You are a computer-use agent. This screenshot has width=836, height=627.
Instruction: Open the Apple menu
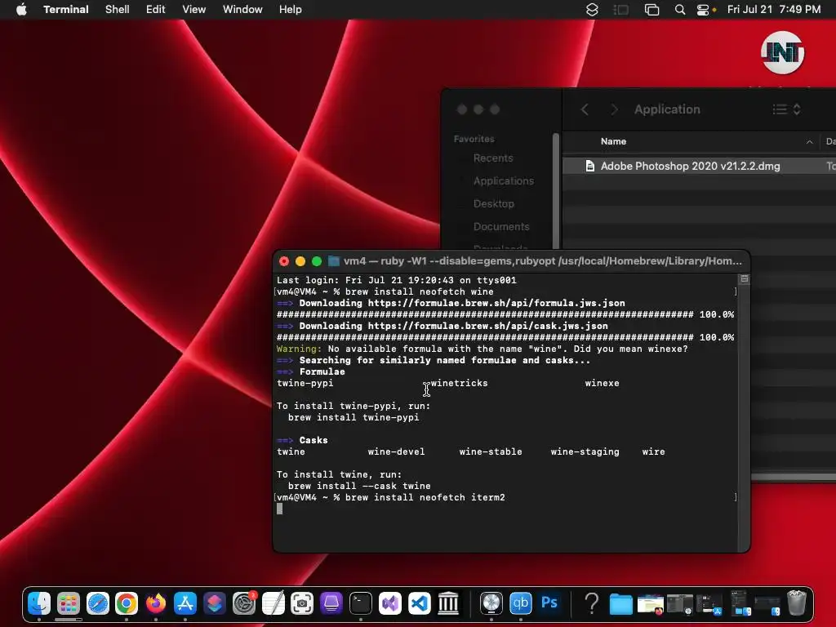click(21, 9)
